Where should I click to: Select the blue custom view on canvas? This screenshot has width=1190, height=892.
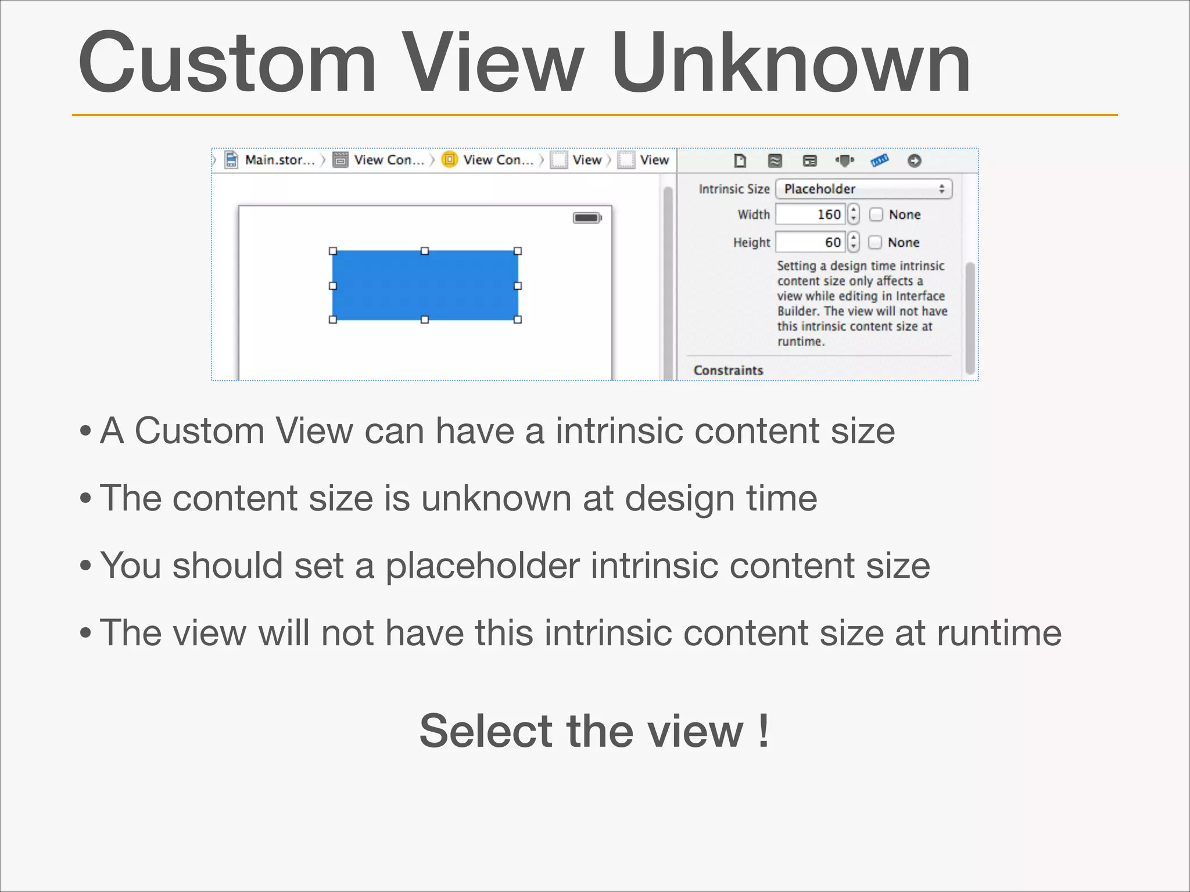(425, 285)
